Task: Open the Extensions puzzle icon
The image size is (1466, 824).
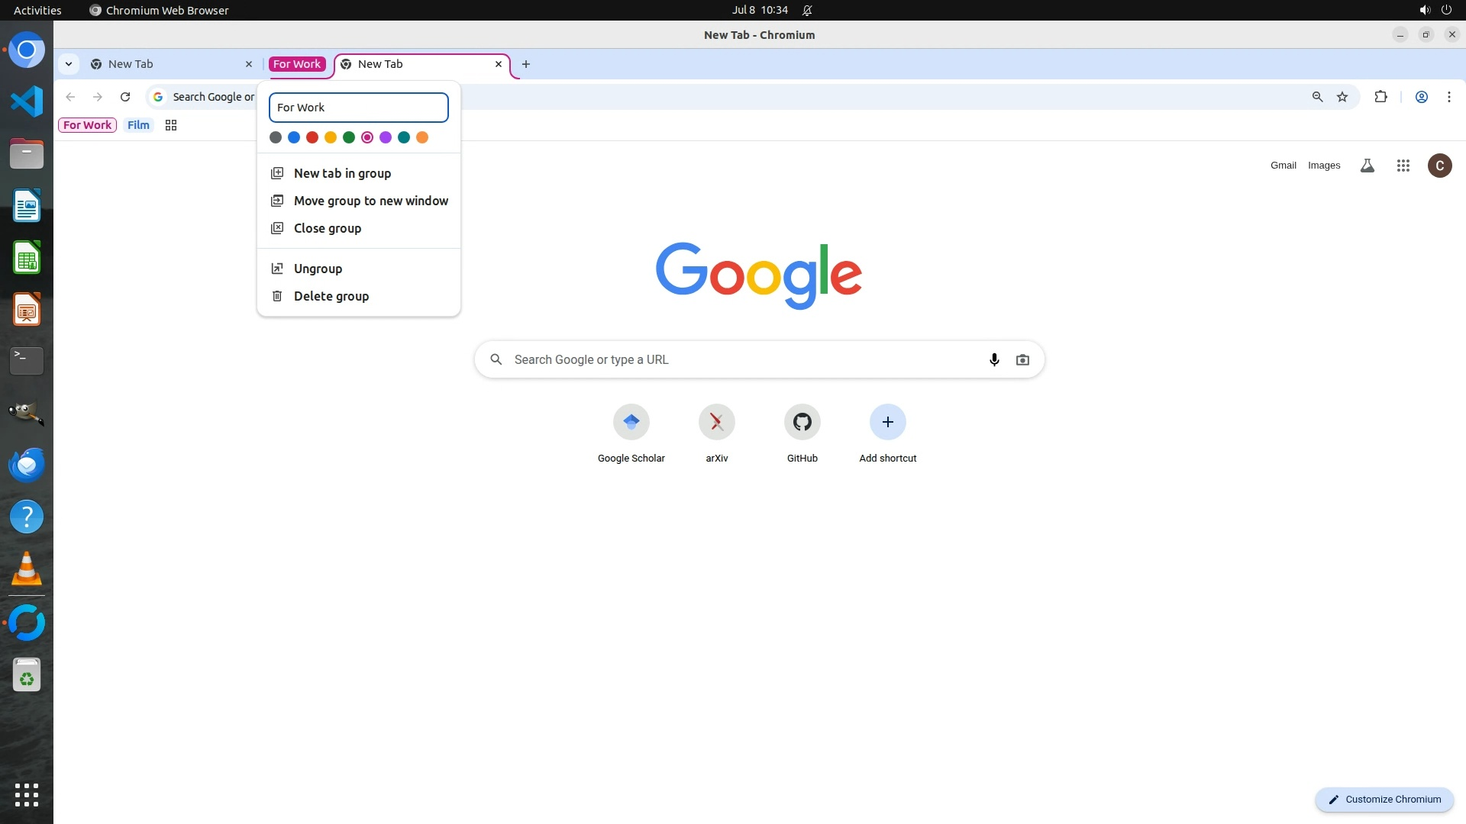Action: (x=1380, y=97)
